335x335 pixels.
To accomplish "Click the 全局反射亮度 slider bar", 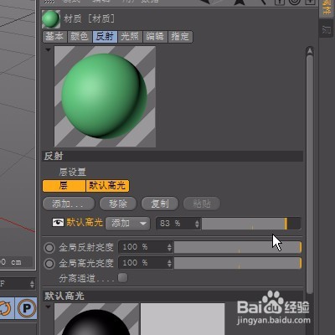I will pyautogui.click(x=238, y=247).
